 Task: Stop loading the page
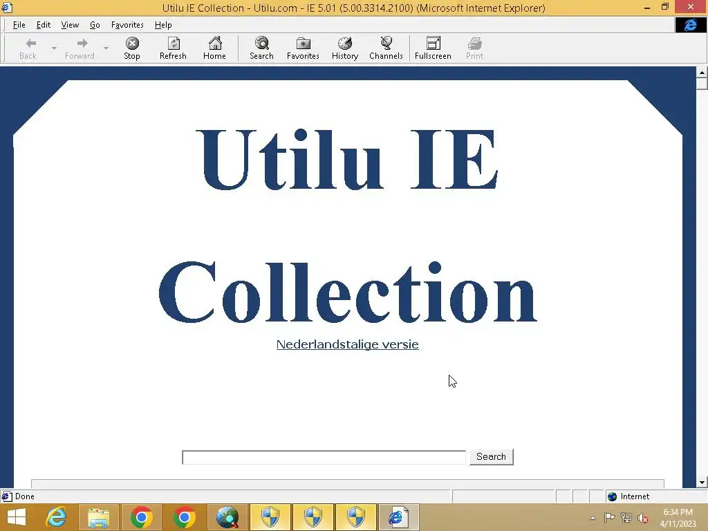click(x=132, y=48)
